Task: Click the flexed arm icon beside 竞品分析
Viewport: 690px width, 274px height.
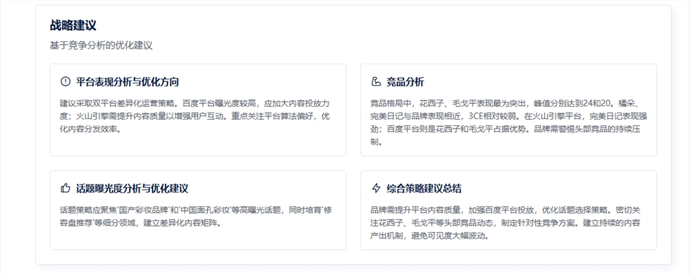Action: [376, 82]
